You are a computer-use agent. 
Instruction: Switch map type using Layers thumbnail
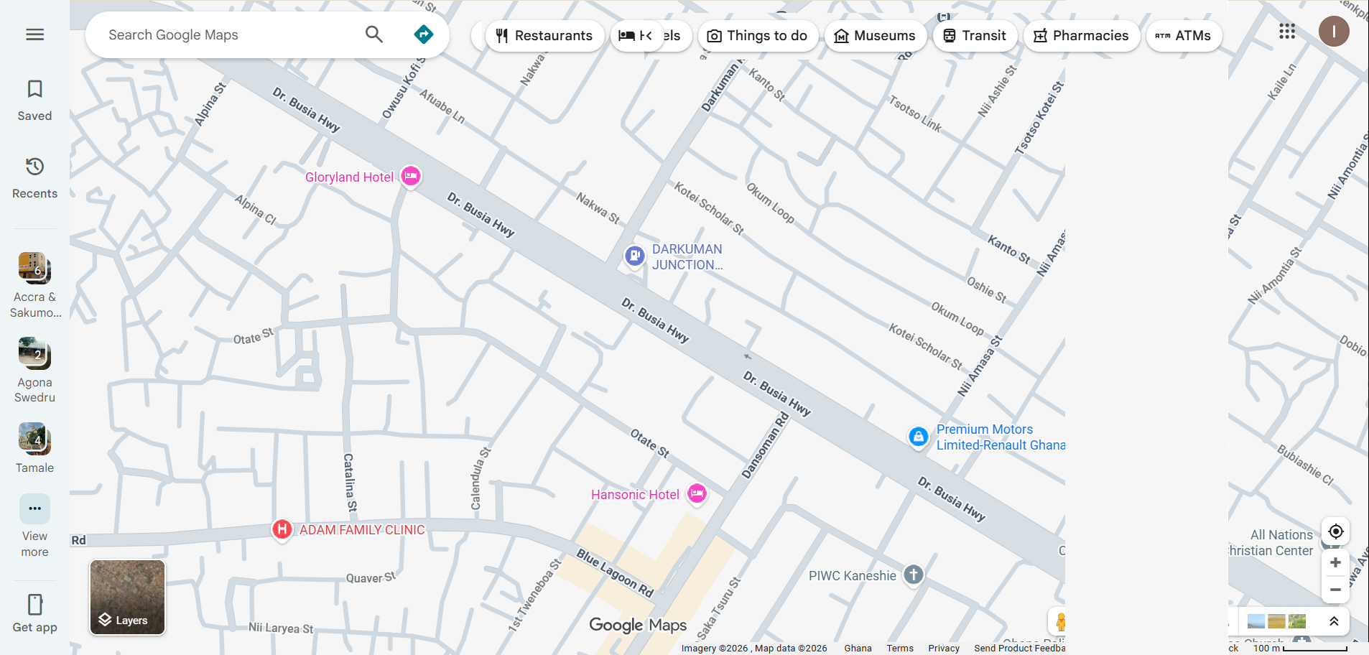pyautogui.click(x=127, y=598)
